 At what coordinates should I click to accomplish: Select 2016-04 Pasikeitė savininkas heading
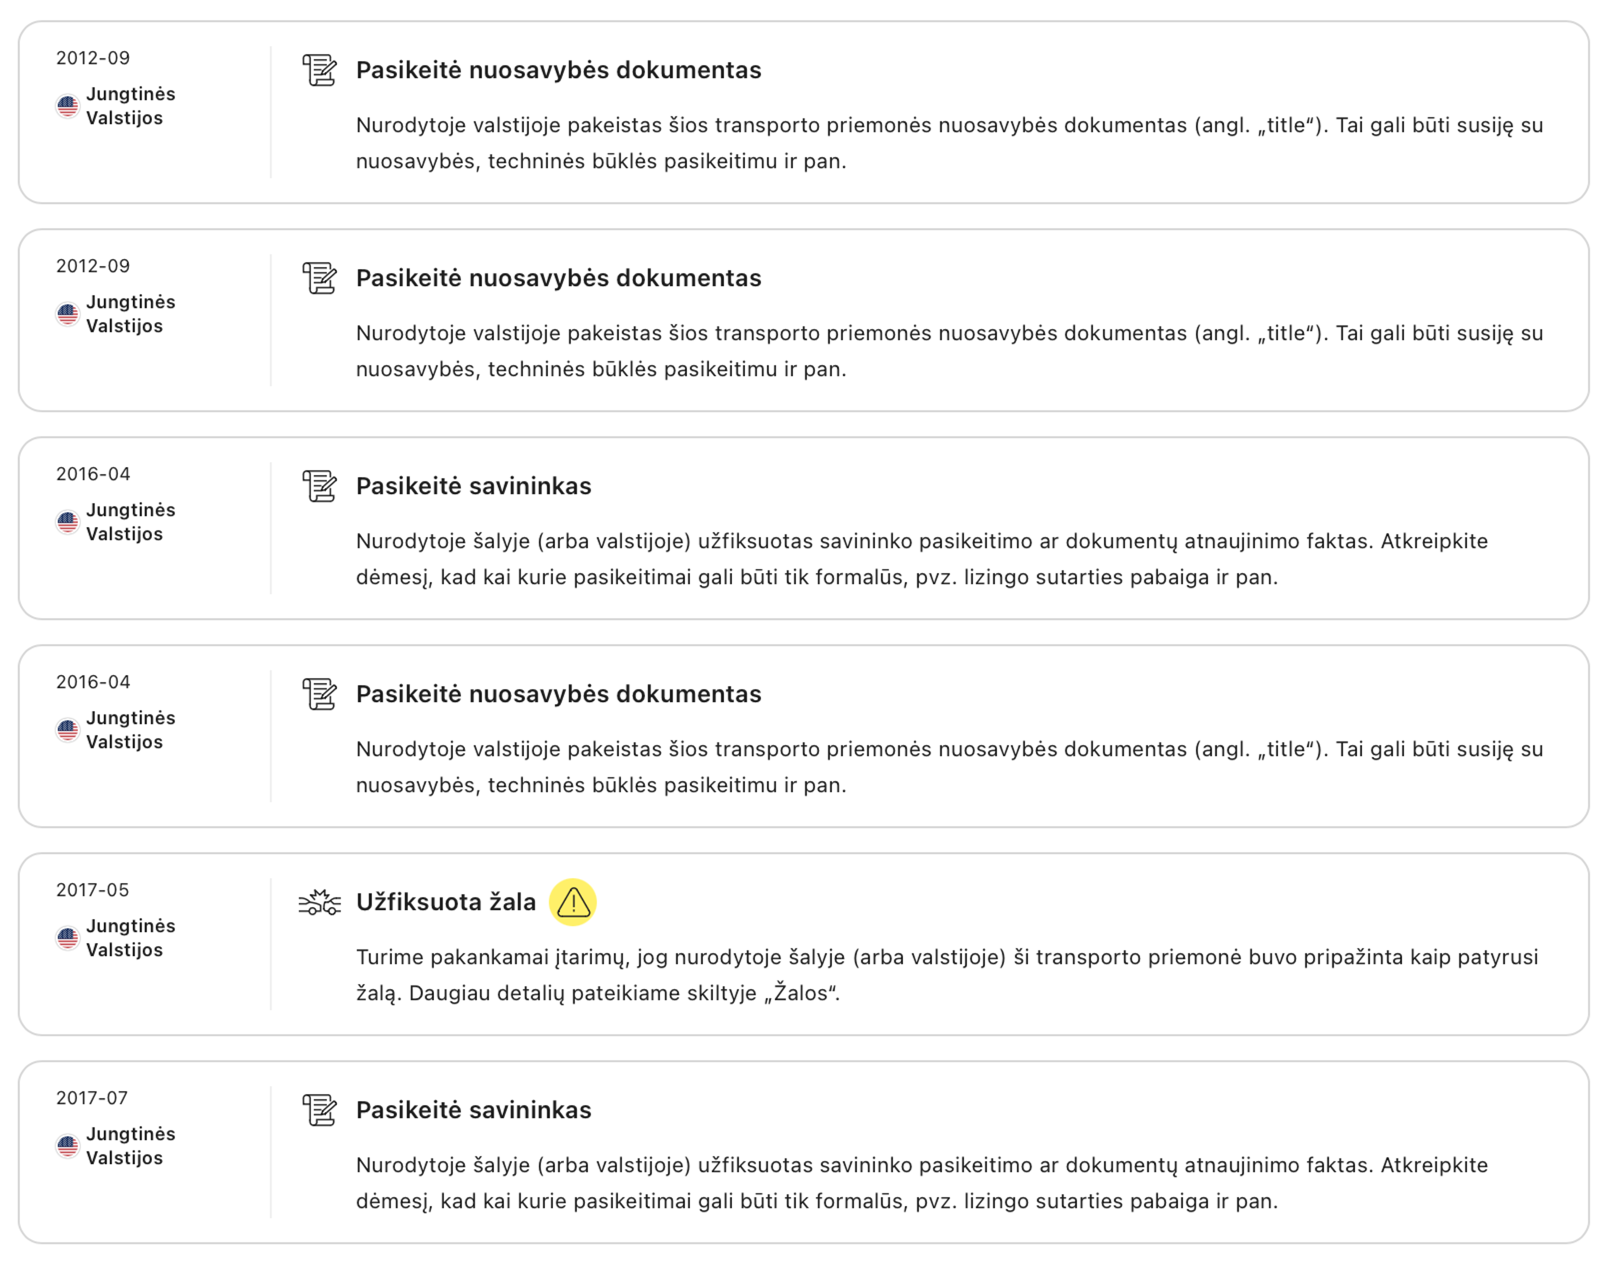[474, 486]
